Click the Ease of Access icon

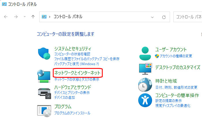tap(145, 100)
